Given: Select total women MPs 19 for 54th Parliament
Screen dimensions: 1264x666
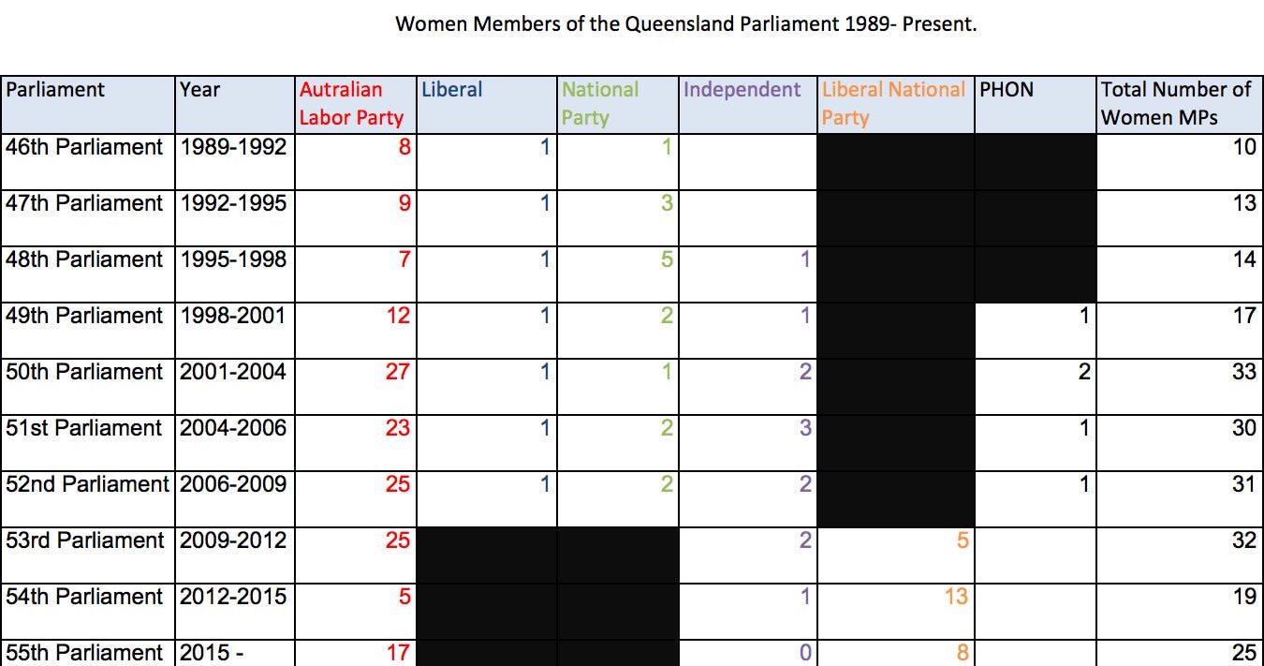Looking at the screenshot, I should click(x=1244, y=597).
